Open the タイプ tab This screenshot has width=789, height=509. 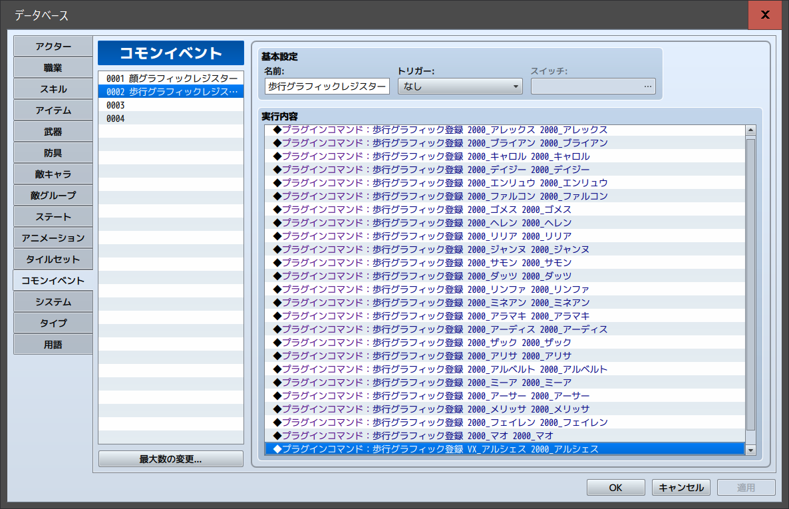coord(53,323)
